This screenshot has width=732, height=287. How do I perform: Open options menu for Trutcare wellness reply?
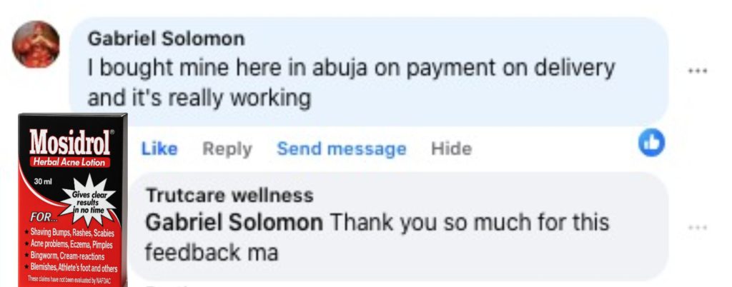point(698,228)
